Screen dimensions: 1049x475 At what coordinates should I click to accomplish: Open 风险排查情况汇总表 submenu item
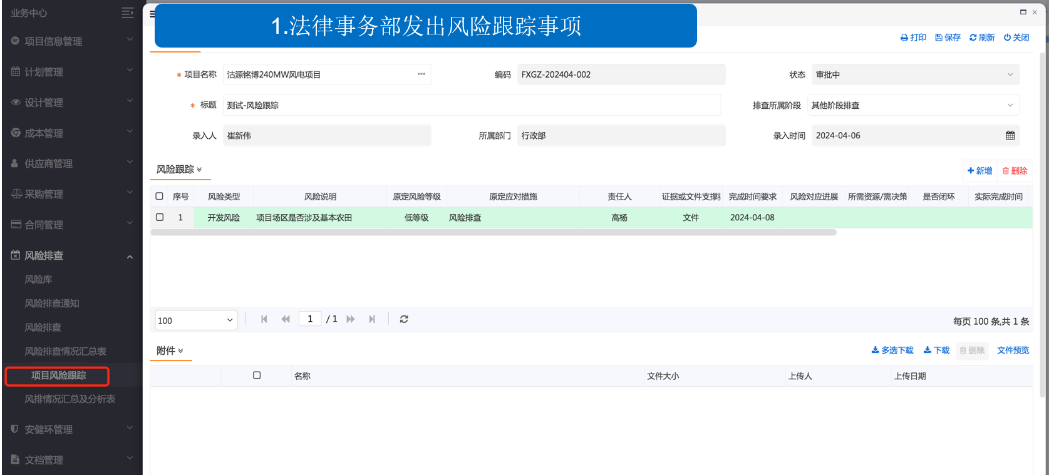pos(65,352)
